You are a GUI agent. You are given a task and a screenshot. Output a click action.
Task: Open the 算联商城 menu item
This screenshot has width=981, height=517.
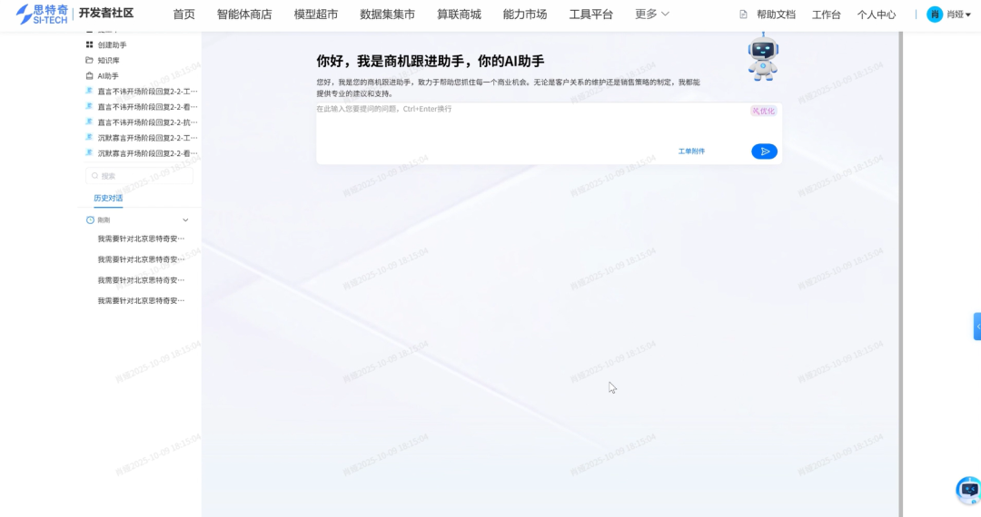point(460,15)
